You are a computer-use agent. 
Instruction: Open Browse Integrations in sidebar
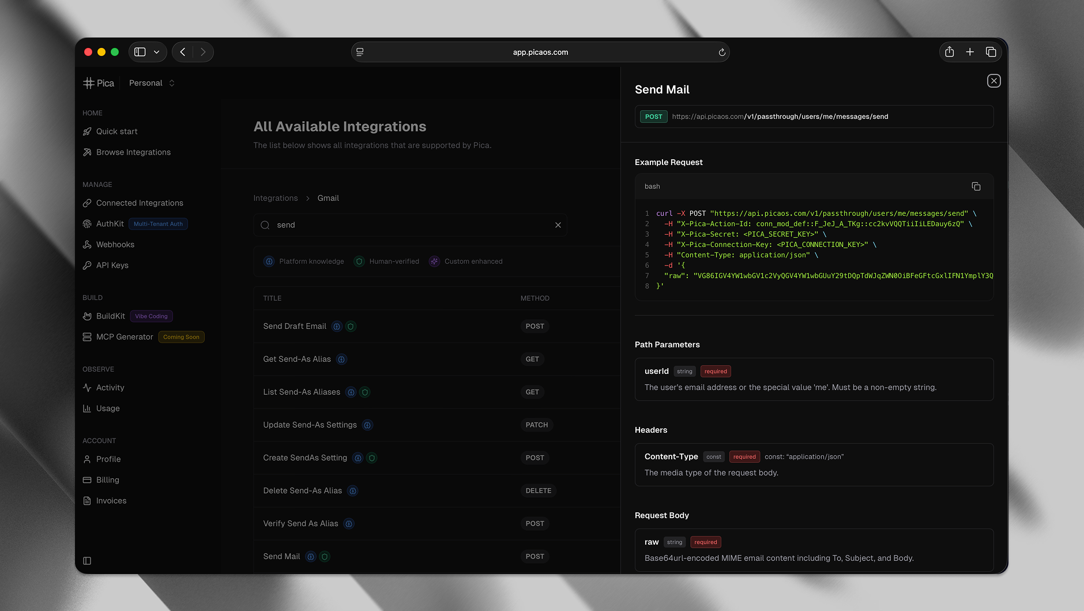pyautogui.click(x=133, y=152)
